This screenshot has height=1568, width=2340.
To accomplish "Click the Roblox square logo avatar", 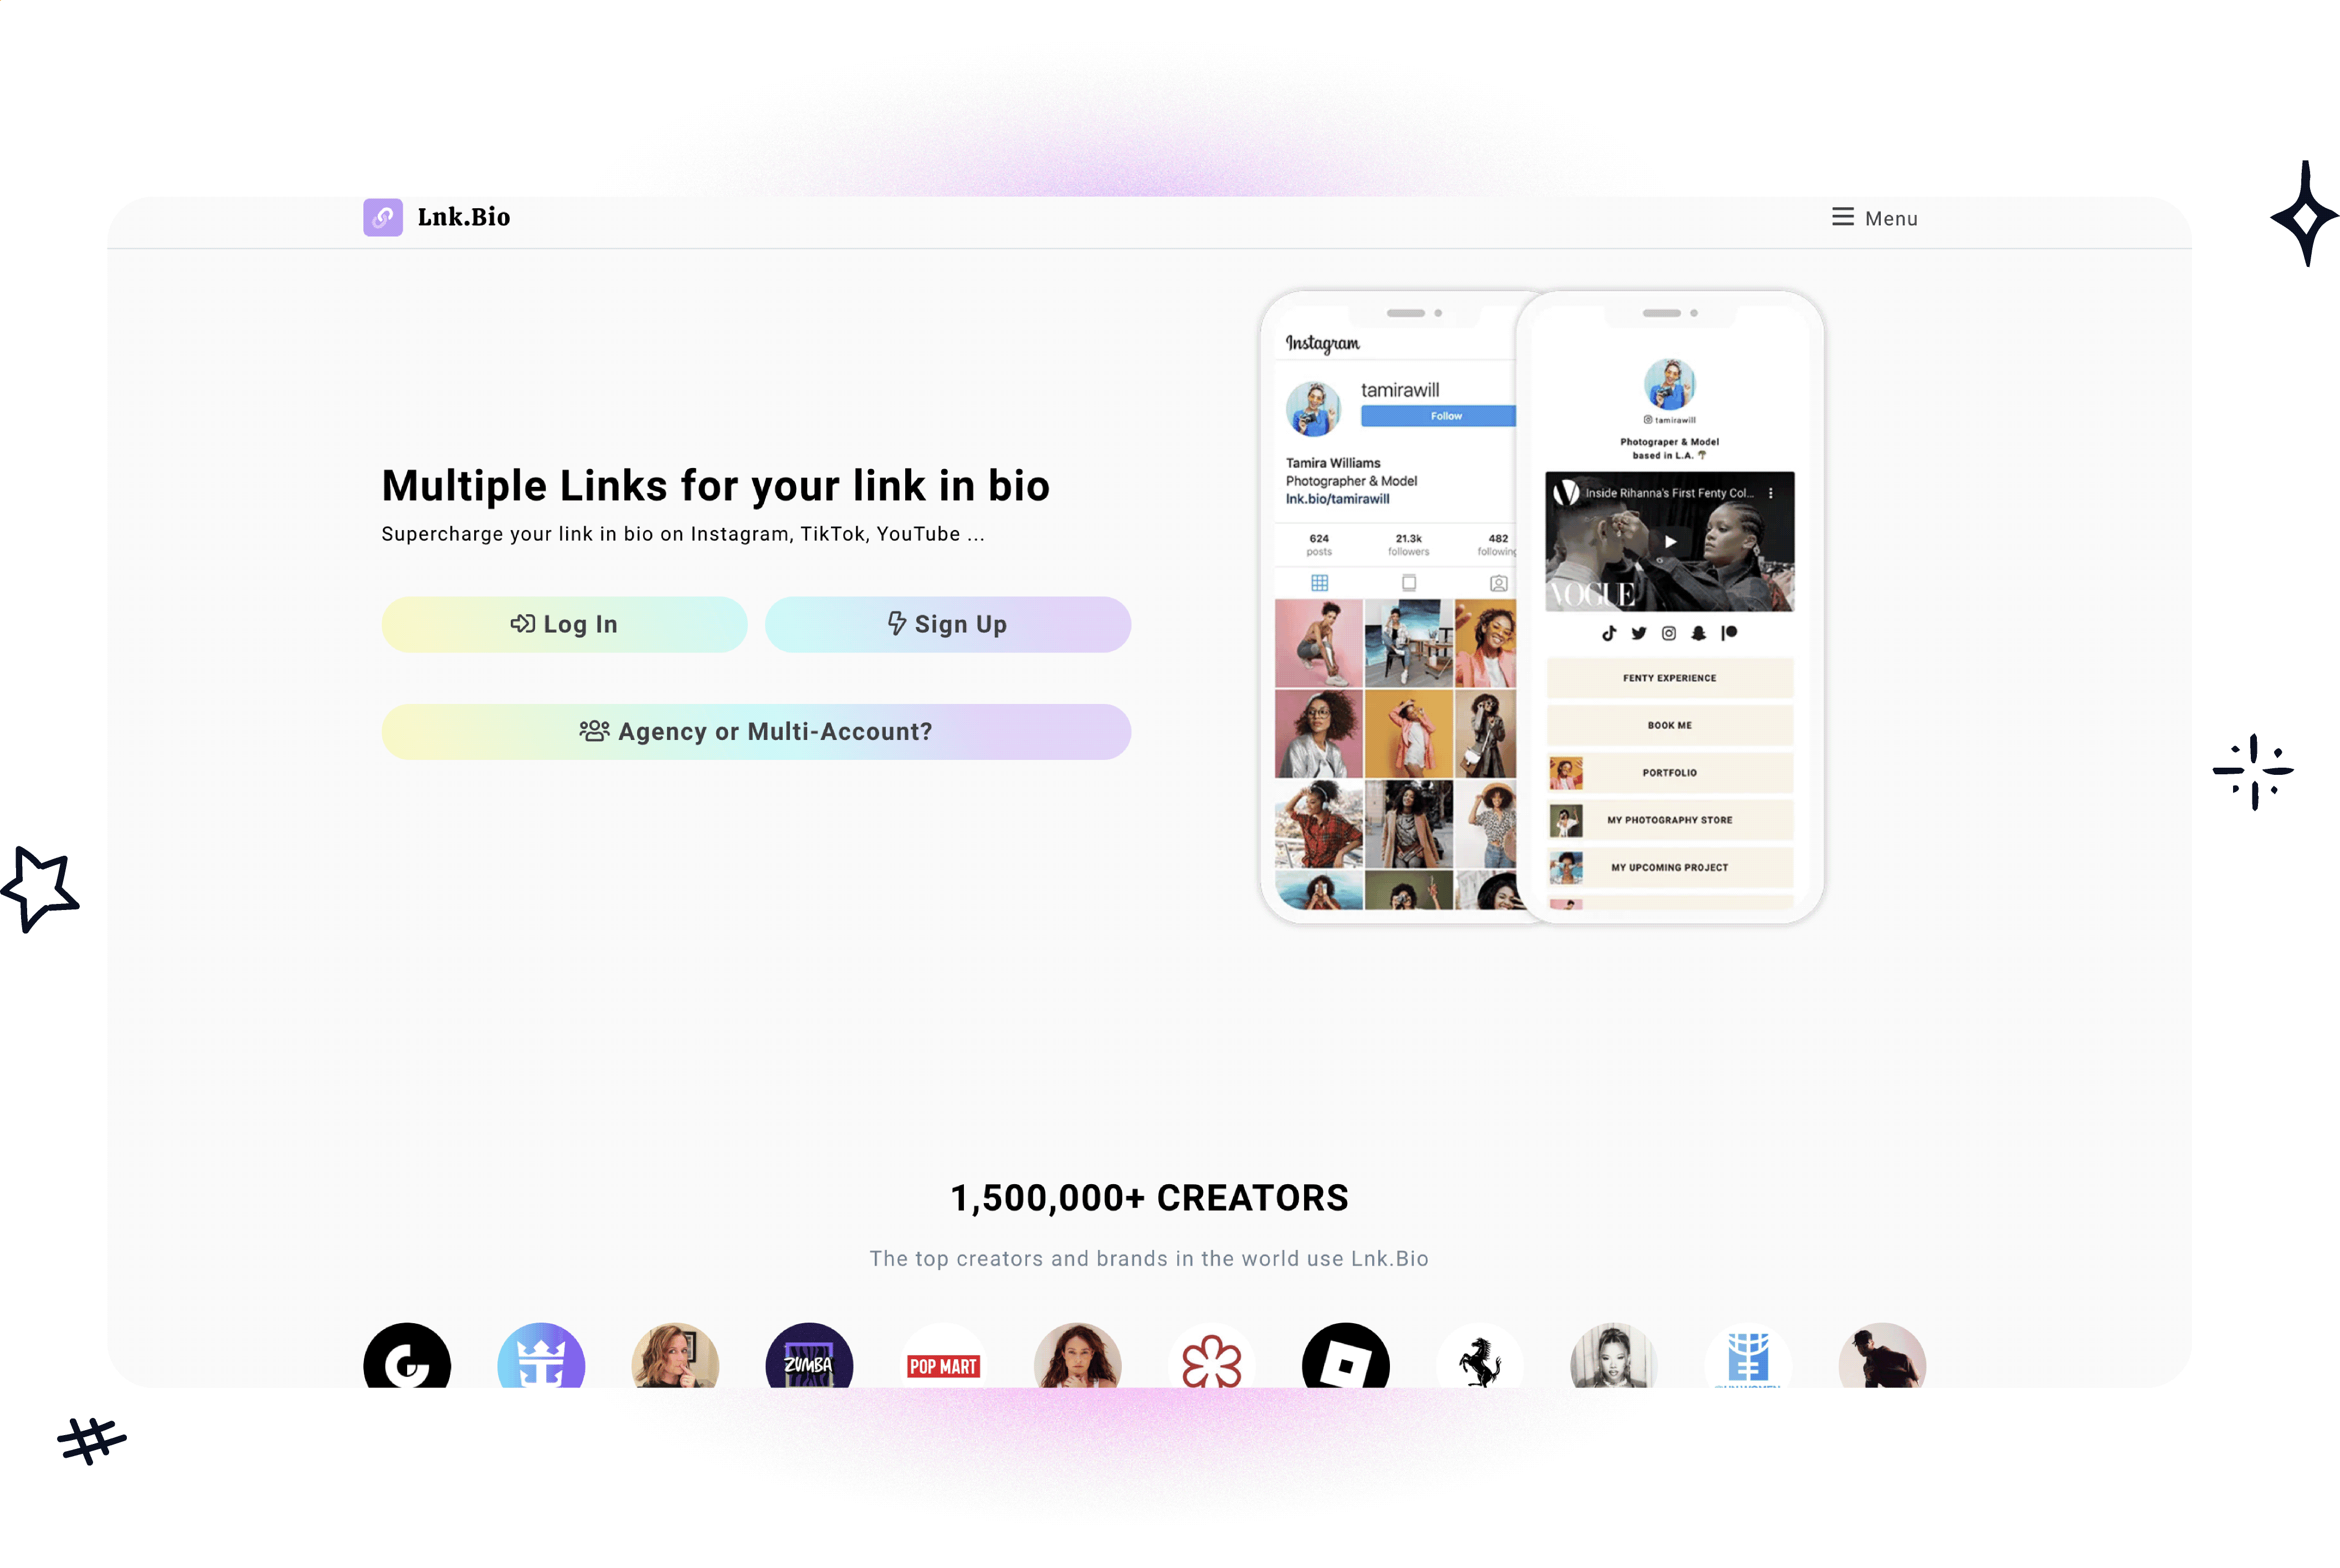I will [x=1345, y=1355].
